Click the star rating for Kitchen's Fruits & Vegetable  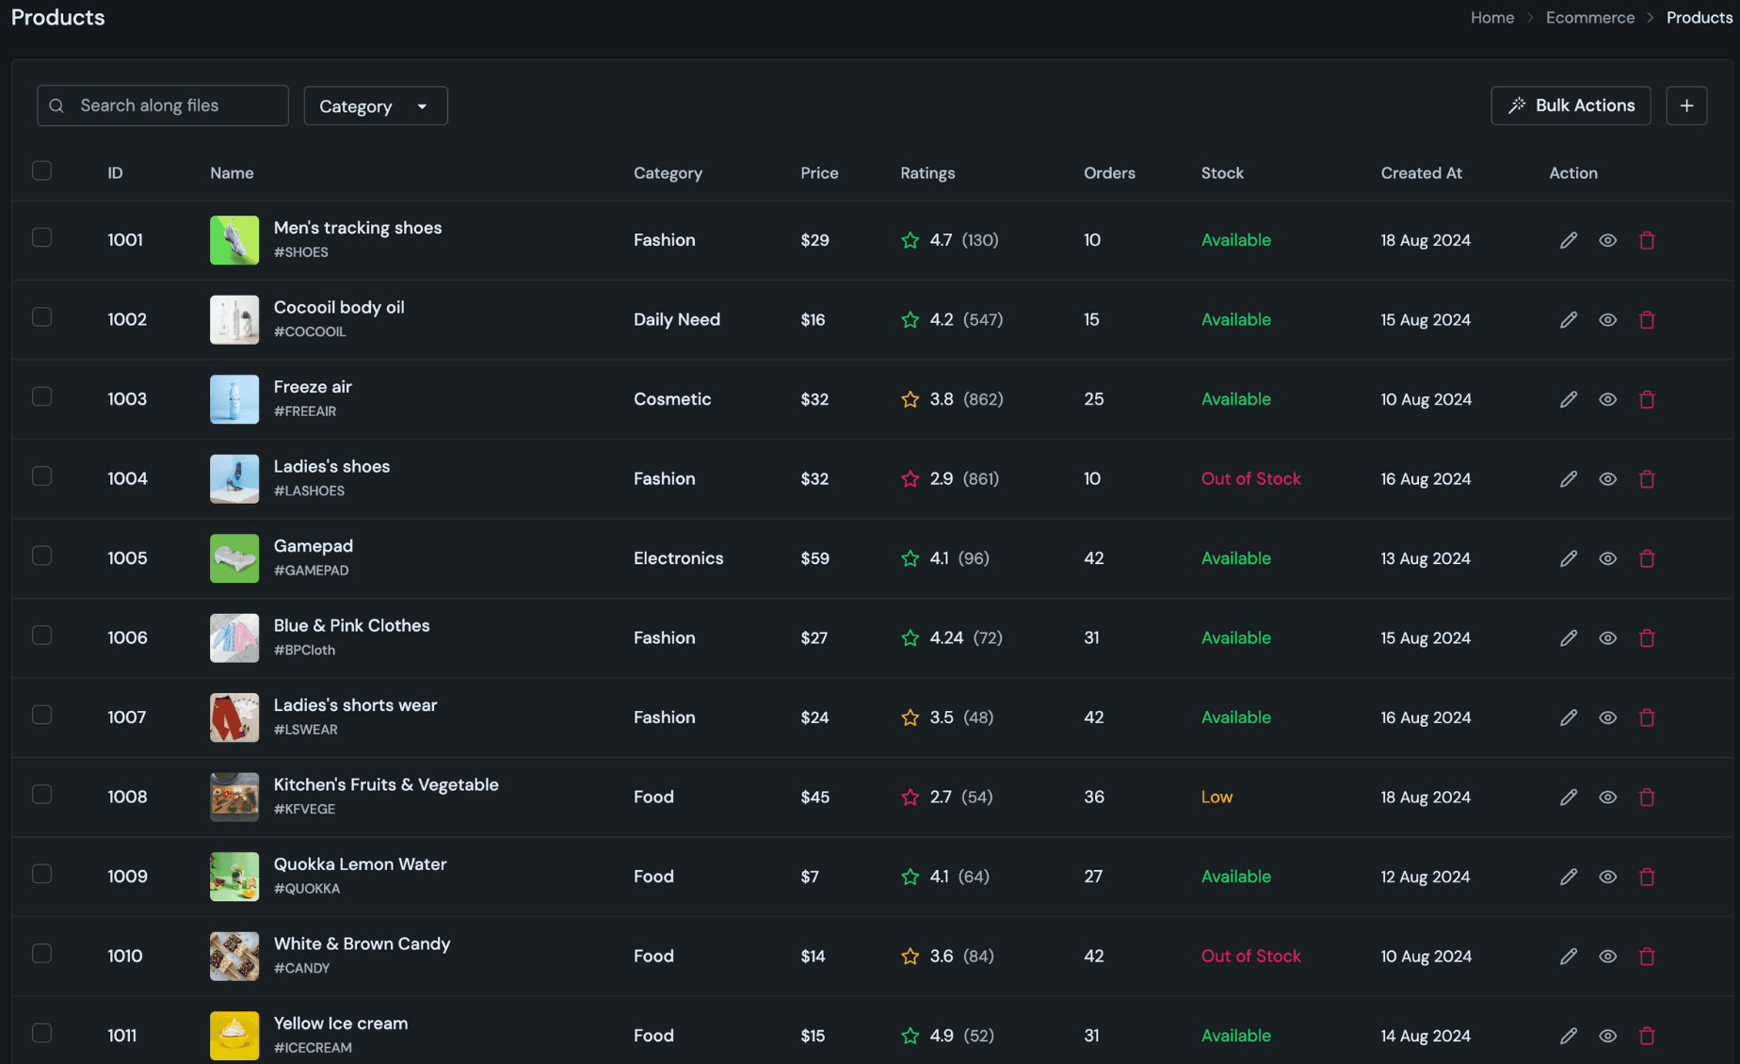point(910,797)
